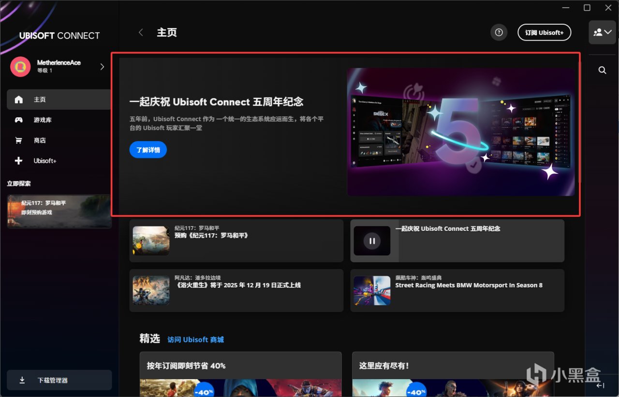Click the shopping cart icon for 商店

point(19,141)
